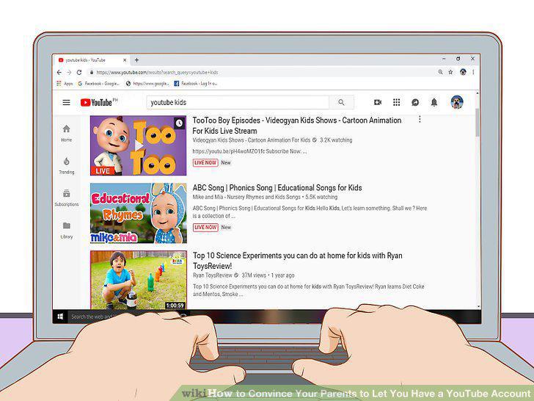Open the create video camera icon

tap(378, 102)
